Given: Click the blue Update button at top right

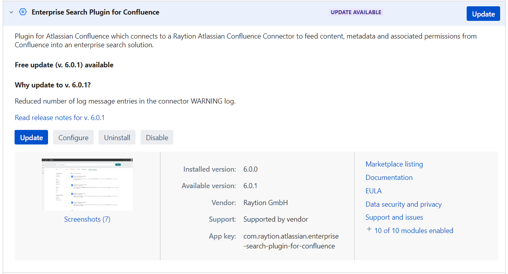Looking at the screenshot, I should click(x=483, y=13).
